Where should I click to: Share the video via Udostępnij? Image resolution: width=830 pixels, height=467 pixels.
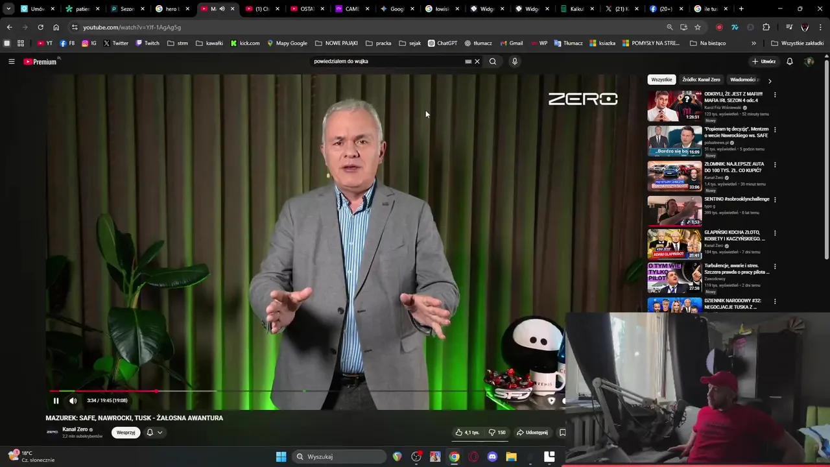532,433
